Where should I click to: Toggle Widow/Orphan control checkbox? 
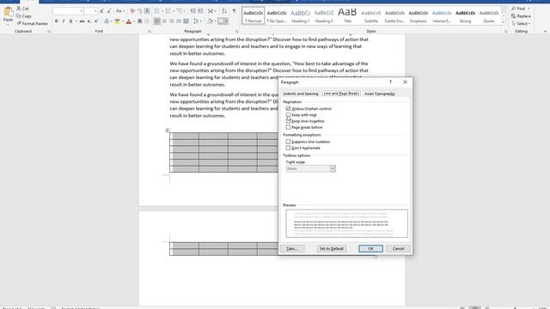pos(288,109)
